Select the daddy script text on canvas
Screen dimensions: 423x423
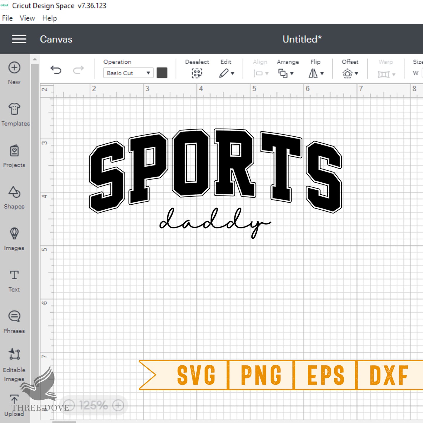(x=215, y=223)
